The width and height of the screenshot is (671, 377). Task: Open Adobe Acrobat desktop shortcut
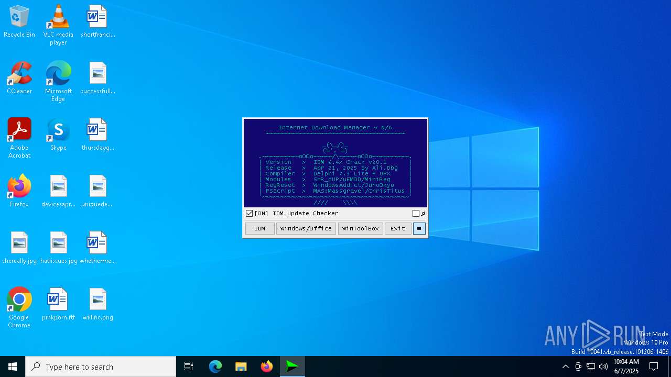19,138
